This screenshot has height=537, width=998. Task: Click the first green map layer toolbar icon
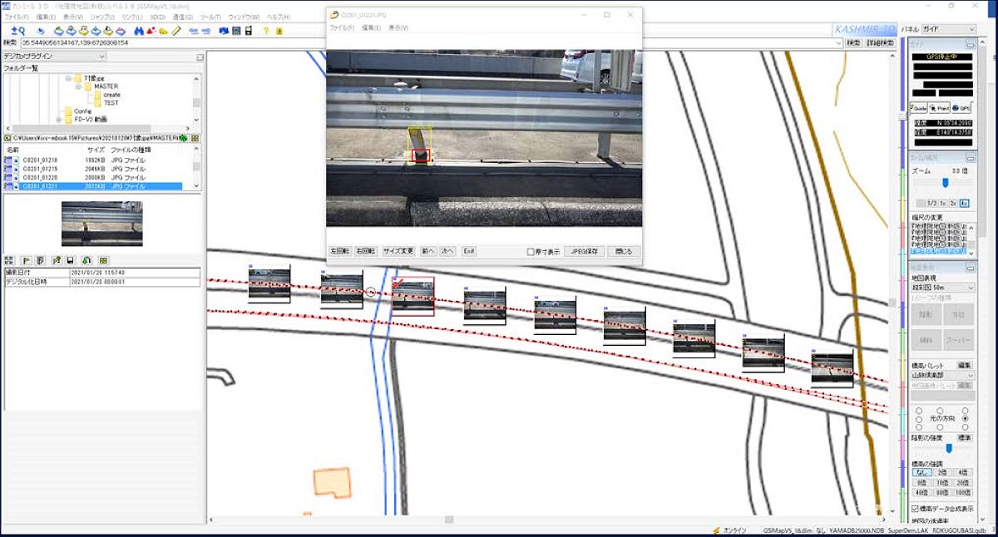pos(59,31)
